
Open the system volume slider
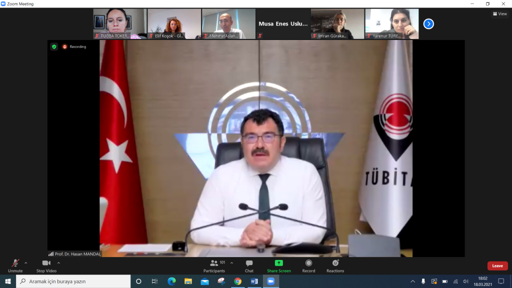(x=467, y=281)
